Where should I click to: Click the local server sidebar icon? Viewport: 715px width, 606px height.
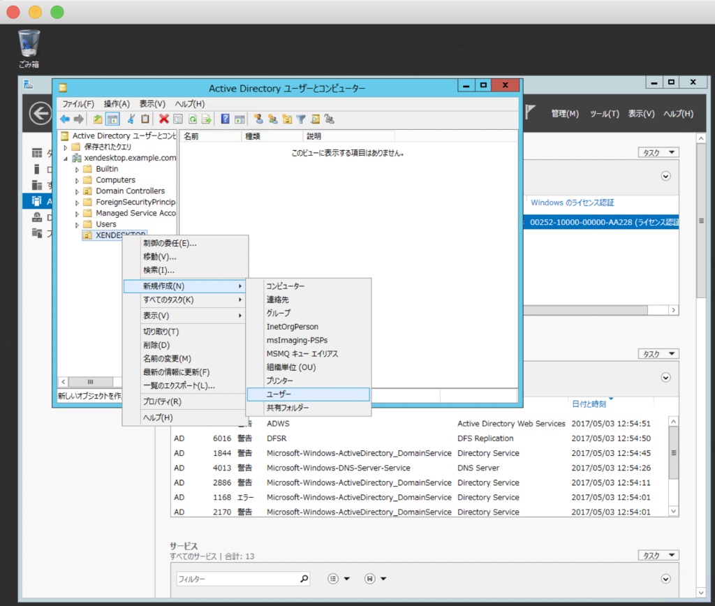pyautogui.click(x=37, y=169)
